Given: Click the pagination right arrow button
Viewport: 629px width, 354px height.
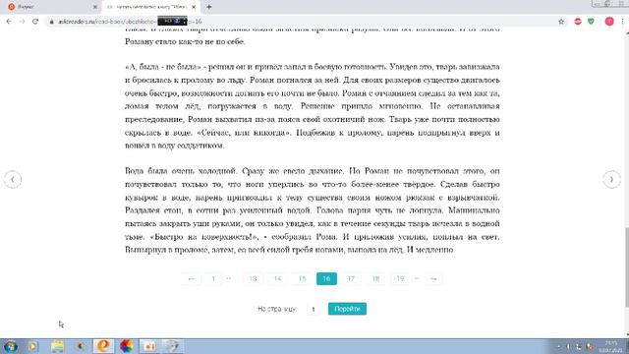Looking at the screenshot, I should coord(433,278).
